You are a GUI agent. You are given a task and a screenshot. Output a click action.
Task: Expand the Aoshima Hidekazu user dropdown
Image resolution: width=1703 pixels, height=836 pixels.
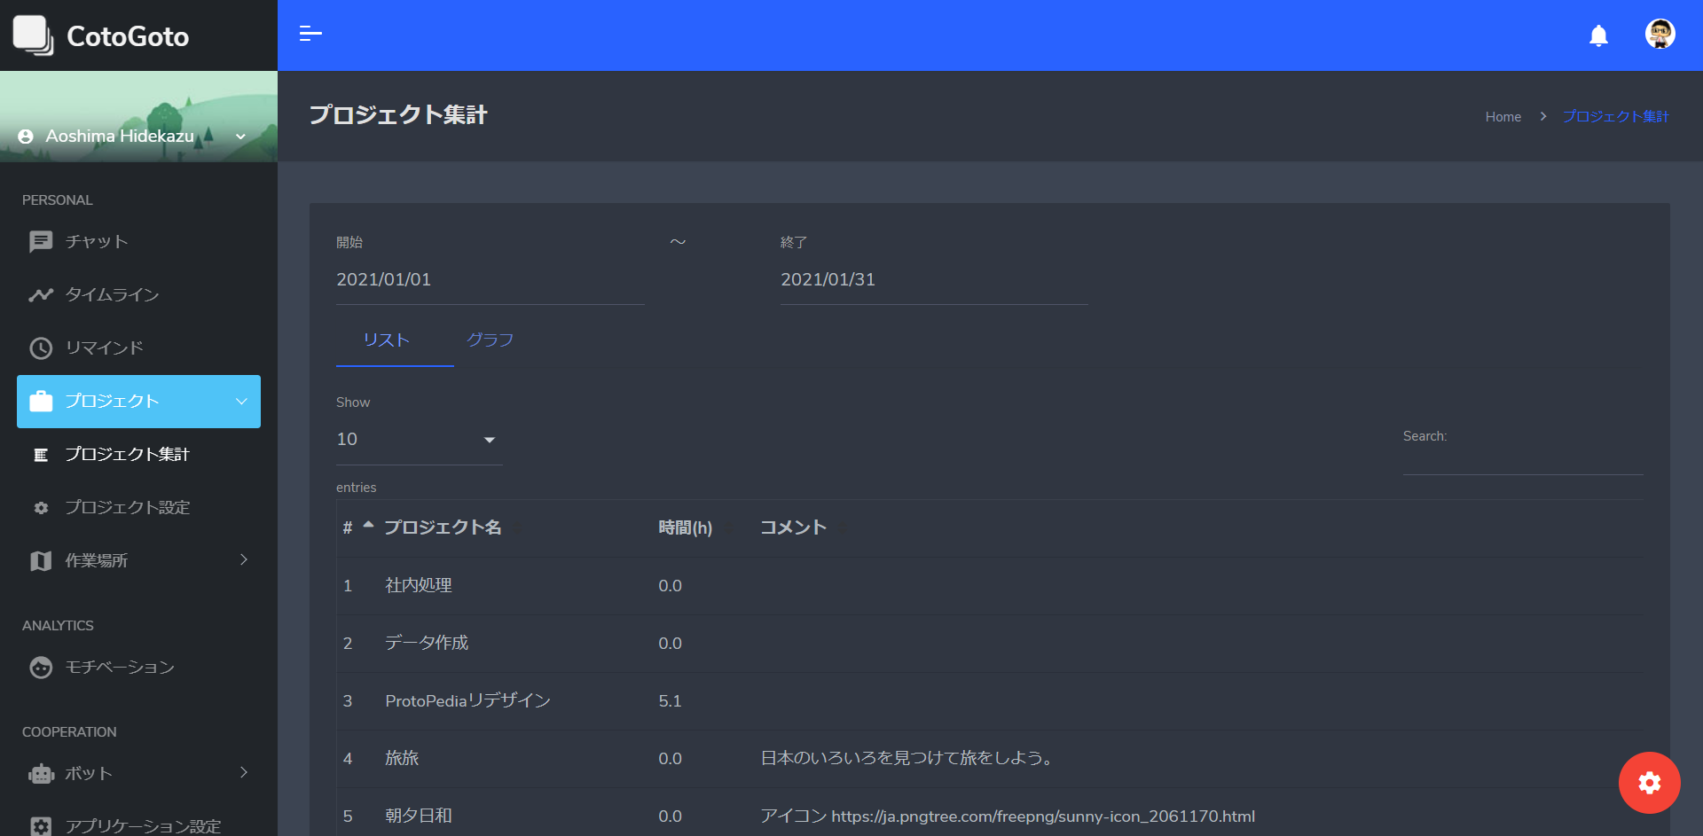[133, 136]
